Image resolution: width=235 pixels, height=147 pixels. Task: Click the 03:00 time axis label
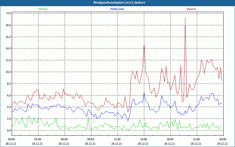[x=38, y=139]
